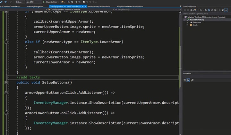Click the indent lines icon in top toolbar
The image size is (231, 135).
tap(76, 2)
